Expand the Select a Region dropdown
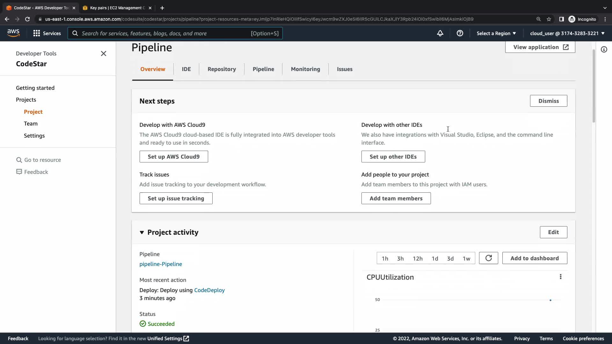Screen dimensions: 612x344 pyautogui.click(x=496, y=33)
